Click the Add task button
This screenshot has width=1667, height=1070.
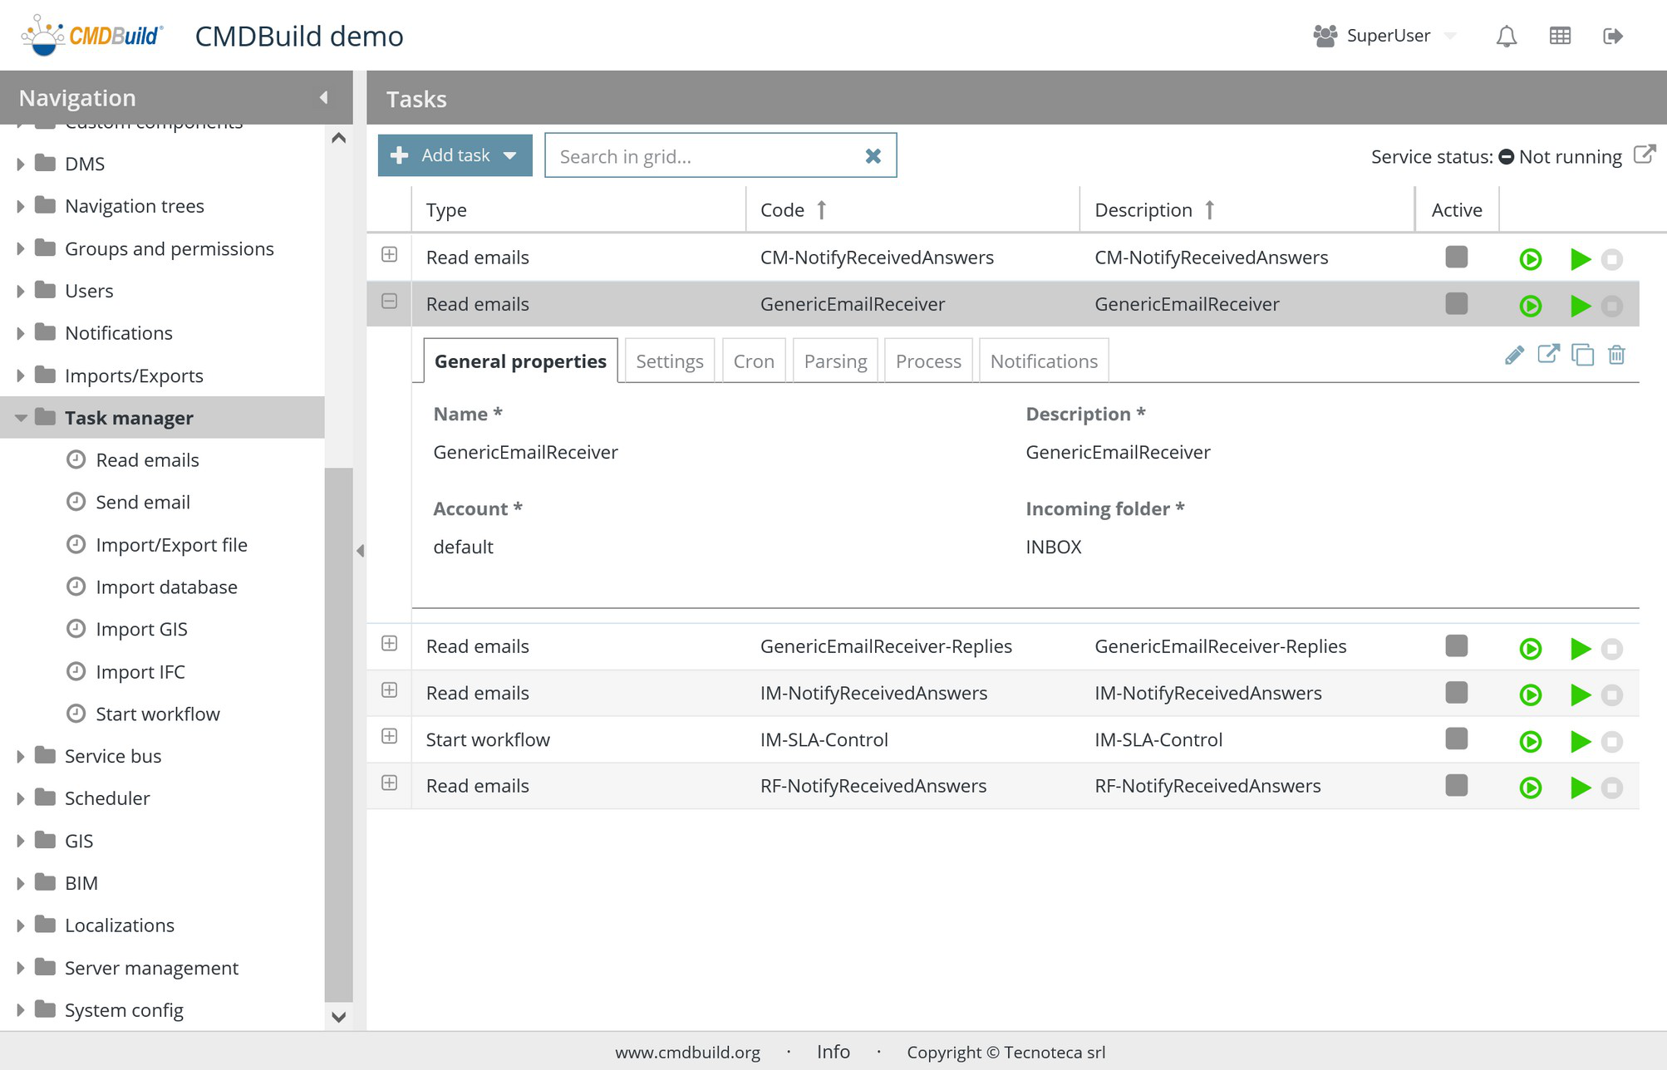pyautogui.click(x=455, y=155)
